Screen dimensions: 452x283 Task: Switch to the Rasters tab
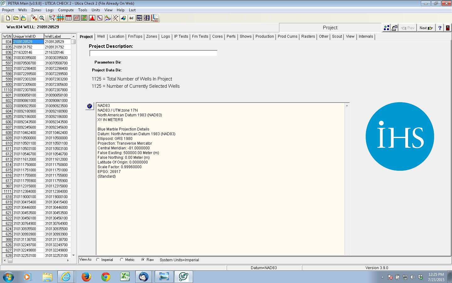pyautogui.click(x=308, y=36)
